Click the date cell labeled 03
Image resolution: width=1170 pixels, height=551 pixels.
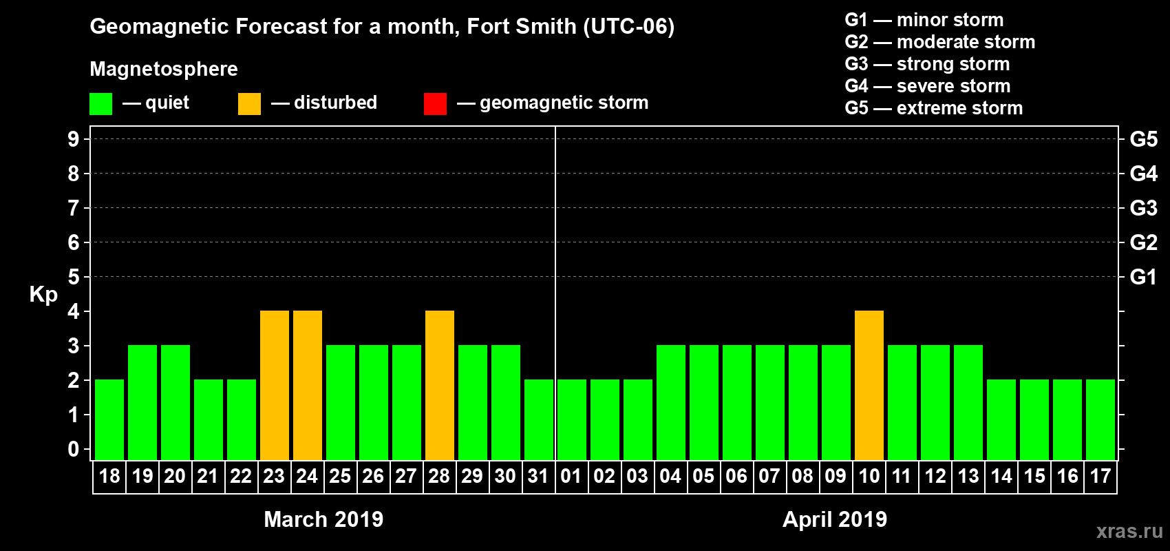[x=638, y=477]
